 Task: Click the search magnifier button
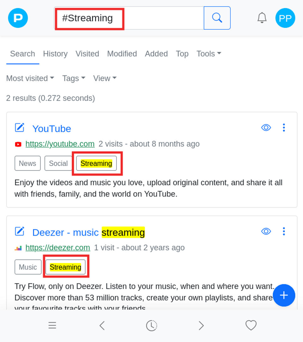[217, 18]
